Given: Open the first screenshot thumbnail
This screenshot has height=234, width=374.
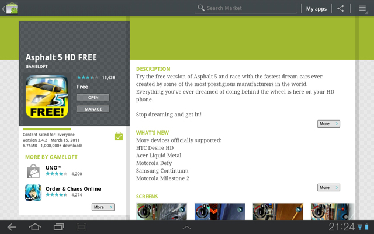Looking at the screenshot, I should [161, 211].
